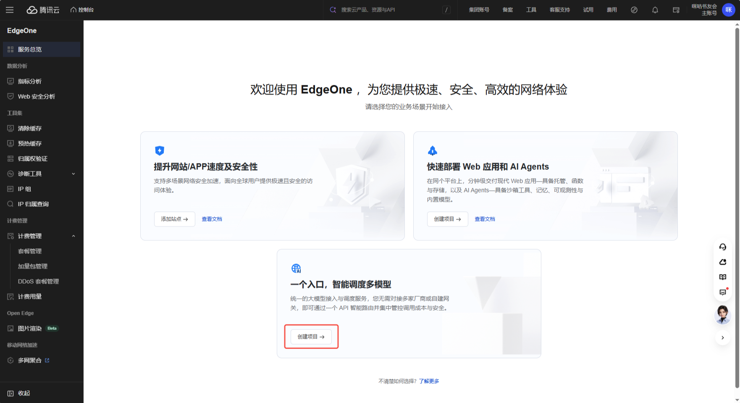
Task: Click the 图片渲染 picture icon
Action: (x=10, y=328)
